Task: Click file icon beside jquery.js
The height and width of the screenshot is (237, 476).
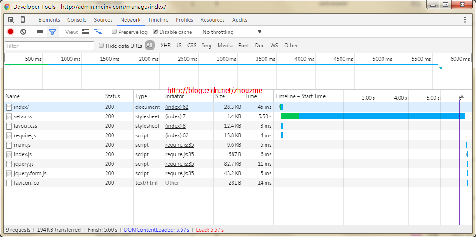Action: (x=9, y=164)
